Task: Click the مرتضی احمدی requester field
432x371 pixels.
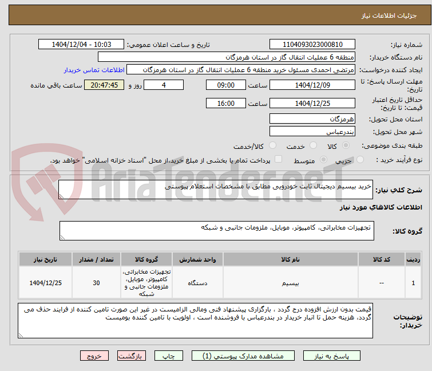Action: [240, 70]
